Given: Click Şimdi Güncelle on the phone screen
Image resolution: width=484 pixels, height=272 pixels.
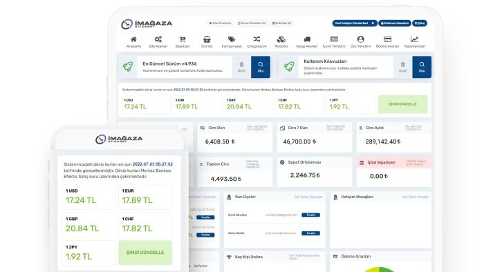Looking at the screenshot, I should 145,252.
